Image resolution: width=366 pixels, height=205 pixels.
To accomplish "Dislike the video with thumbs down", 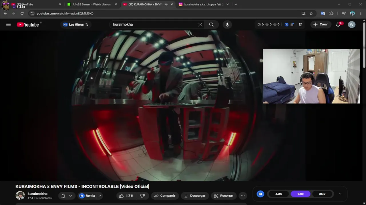I will [x=142, y=196].
